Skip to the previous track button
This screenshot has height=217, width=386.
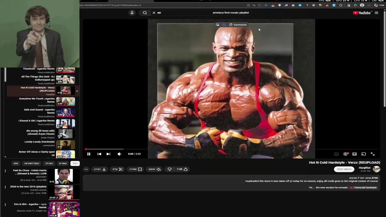pyautogui.click(x=99, y=154)
